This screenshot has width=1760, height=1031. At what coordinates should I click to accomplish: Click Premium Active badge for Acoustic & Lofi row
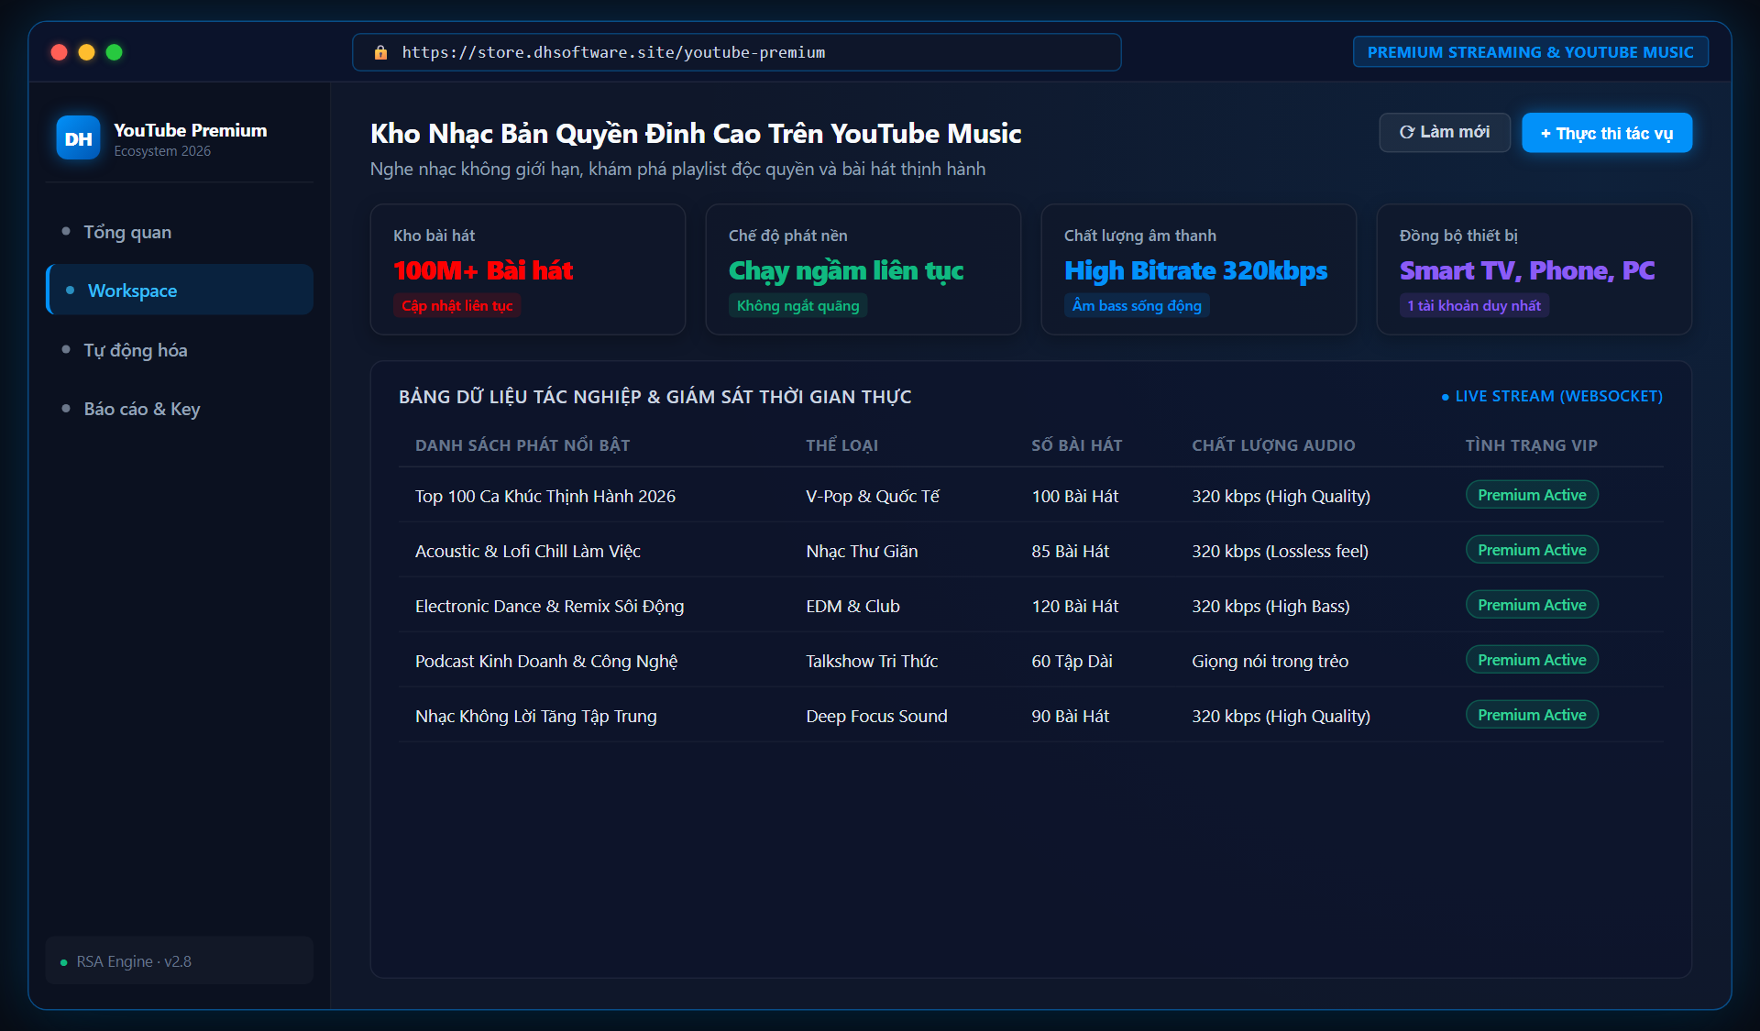tap(1532, 550)
